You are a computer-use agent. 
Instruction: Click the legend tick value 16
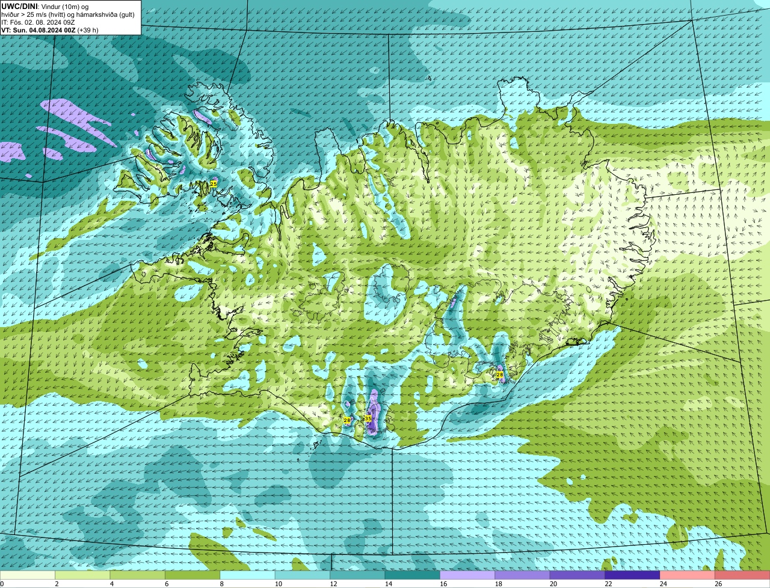443,583
